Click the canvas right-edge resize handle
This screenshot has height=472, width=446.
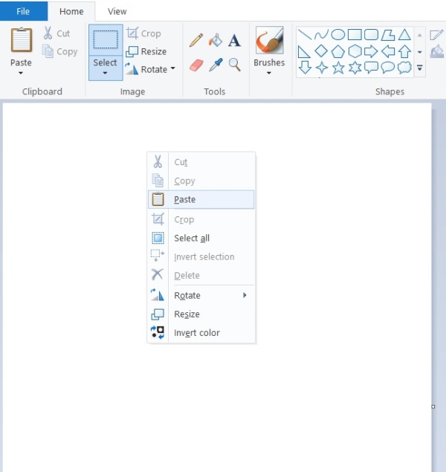click(433, 407)
